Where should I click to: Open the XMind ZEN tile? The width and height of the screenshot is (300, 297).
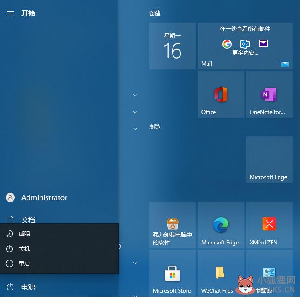pyautogui.click(x=269, y=225)
